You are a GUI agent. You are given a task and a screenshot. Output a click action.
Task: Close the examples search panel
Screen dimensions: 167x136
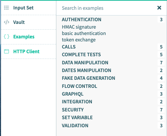tap(159, 8)
